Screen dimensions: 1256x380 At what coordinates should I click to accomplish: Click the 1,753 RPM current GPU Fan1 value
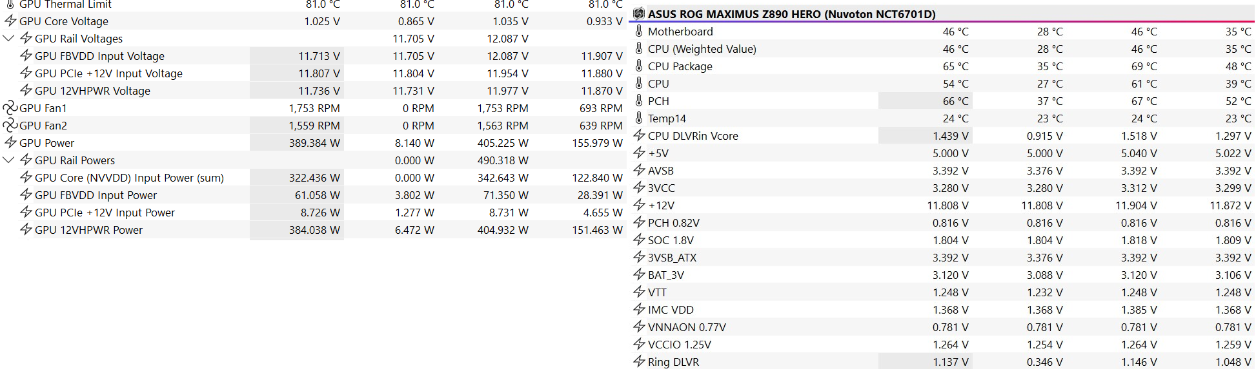coord(314,108)
